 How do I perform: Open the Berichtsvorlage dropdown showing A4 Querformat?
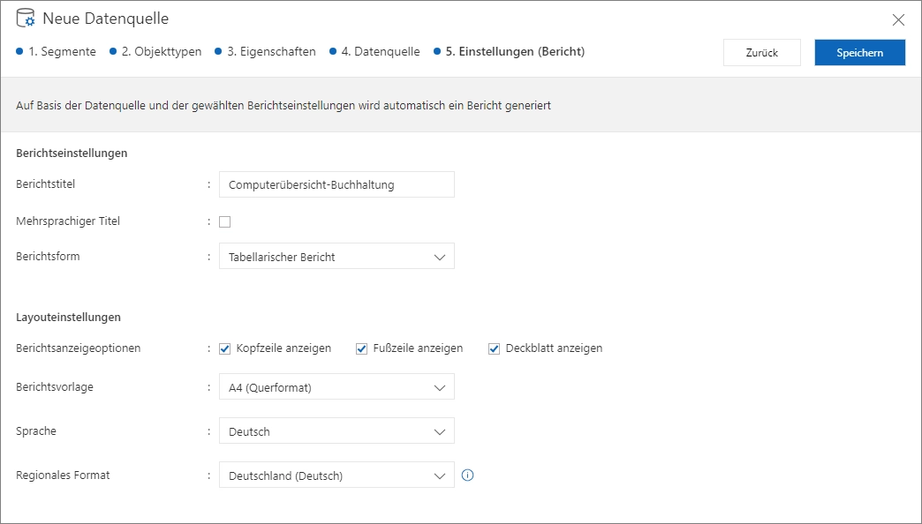tap(336, 386)
